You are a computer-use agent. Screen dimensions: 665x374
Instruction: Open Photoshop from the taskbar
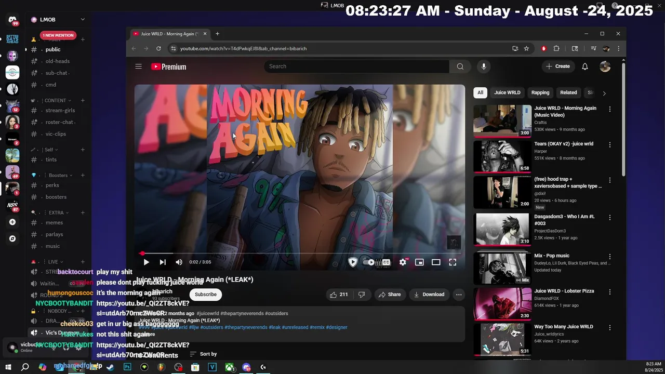click(127, 367)
